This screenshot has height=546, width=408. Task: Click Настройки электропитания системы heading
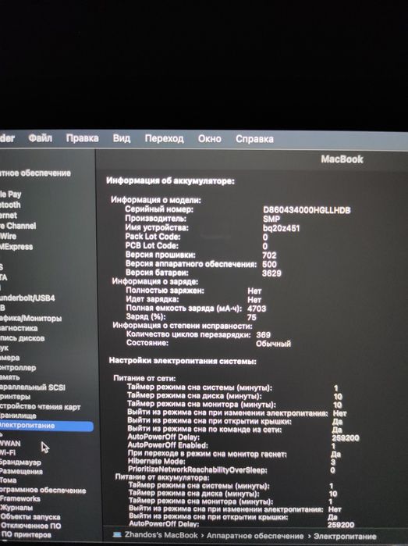[x=183, y=361]
